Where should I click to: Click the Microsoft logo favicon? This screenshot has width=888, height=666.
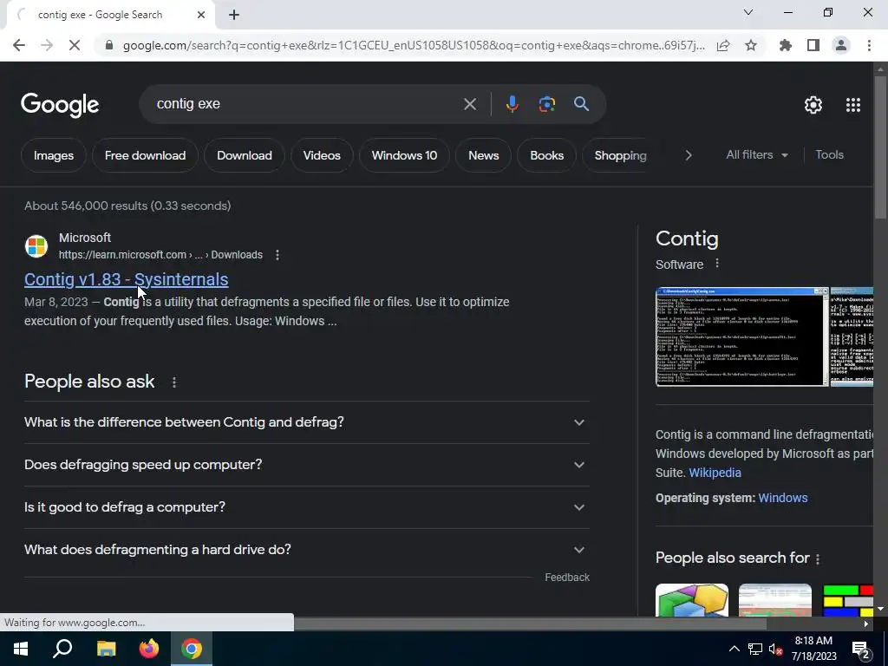pyautogui.click(x=36, y=246)
